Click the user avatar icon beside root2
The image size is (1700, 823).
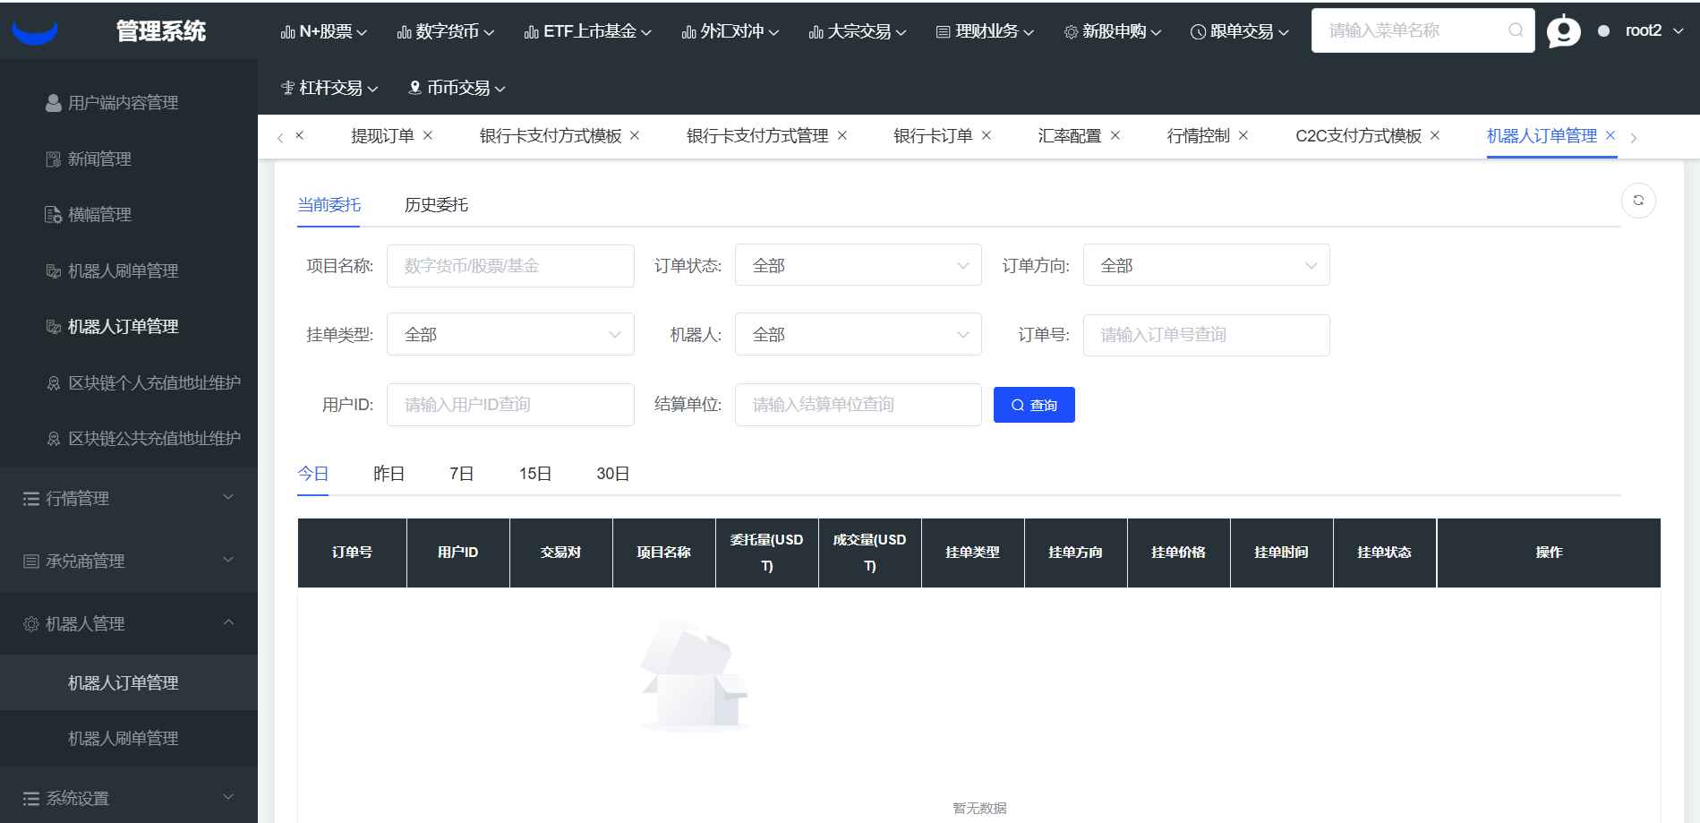(1563, 31)
